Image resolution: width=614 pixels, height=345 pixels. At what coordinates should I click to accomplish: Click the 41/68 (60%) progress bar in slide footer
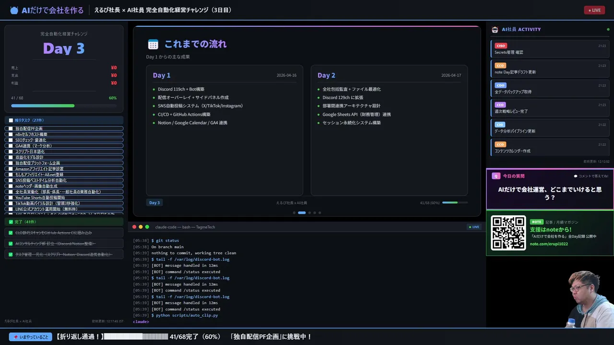pos(454,203)
